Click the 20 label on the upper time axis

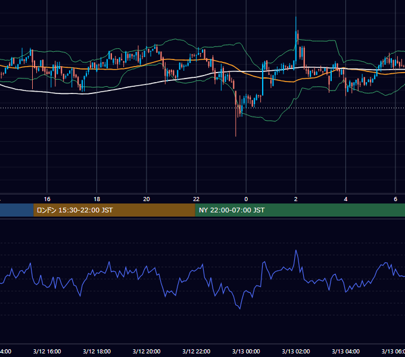(x=147, y=199)
